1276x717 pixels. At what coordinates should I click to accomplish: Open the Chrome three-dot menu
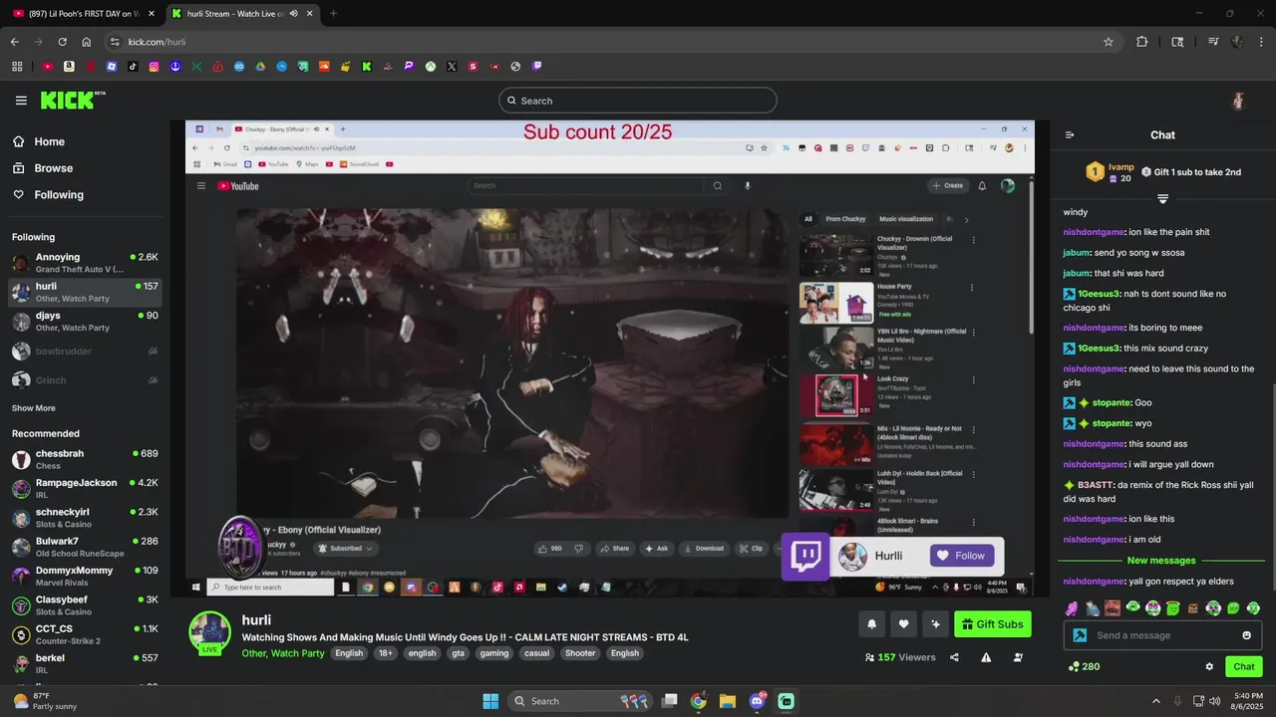(x=1260, y=42)
